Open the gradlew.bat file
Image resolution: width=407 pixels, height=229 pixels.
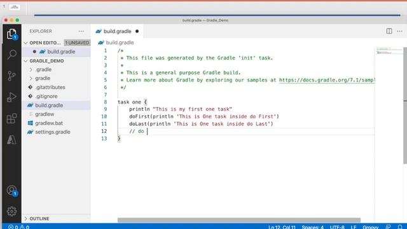coord(49,123)
